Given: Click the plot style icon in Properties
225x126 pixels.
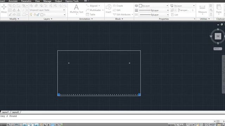Looking at the screenshot, I should click(172, 6).
